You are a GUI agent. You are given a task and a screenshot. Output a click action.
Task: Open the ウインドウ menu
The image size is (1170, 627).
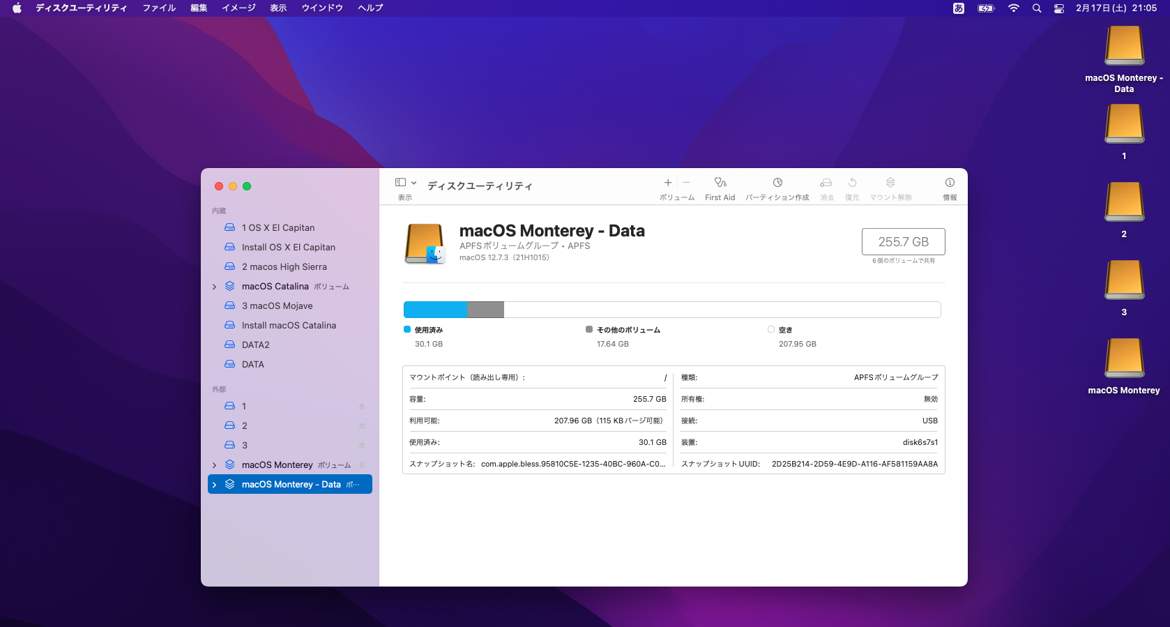coord(322,8)
